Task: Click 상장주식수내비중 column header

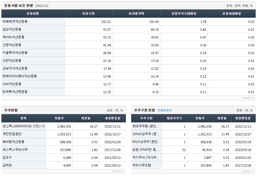Action: (184, 14)
